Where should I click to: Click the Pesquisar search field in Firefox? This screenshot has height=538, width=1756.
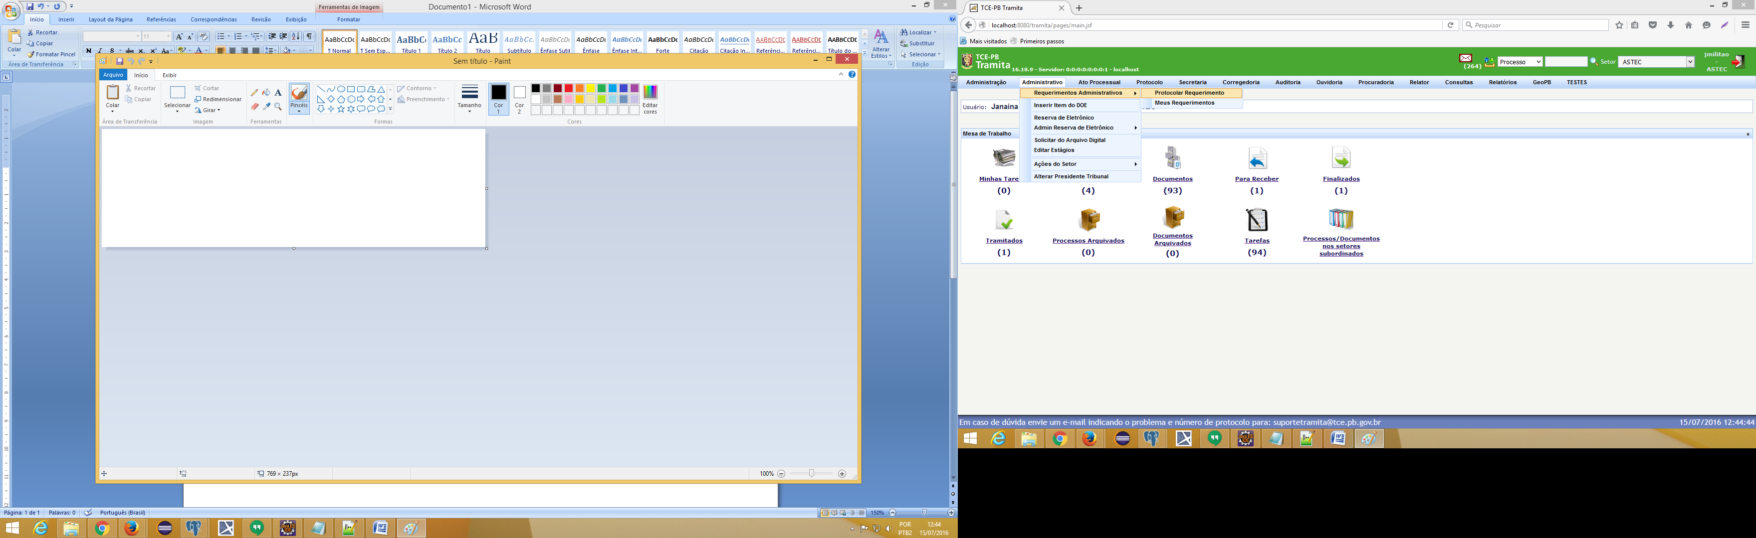(1536, 25)
